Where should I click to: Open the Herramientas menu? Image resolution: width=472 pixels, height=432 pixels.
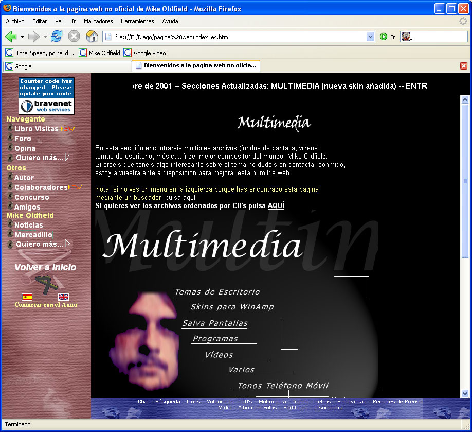(x=137, y=21)
